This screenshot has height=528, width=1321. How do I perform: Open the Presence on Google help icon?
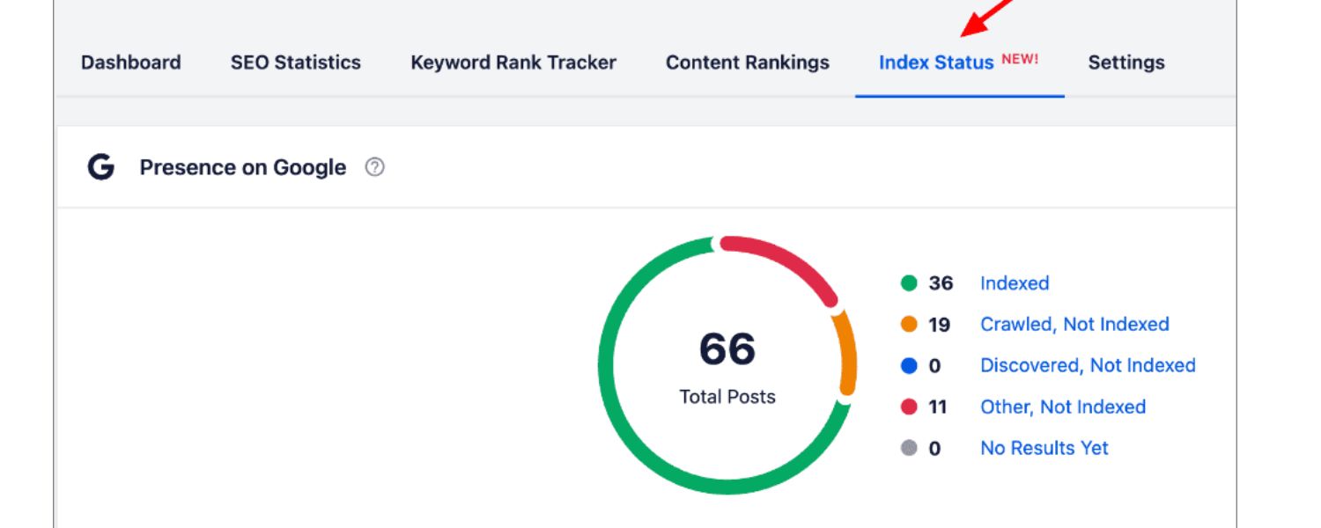tap(373, 167)
